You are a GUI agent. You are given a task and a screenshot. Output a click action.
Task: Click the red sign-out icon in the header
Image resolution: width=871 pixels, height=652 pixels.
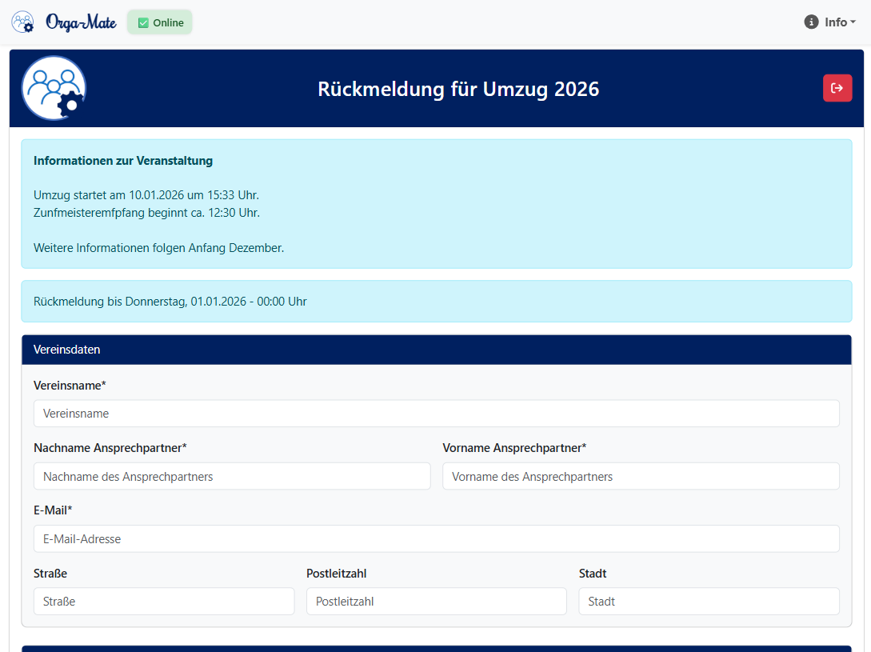pyautogui.click(x=837, y=88)
